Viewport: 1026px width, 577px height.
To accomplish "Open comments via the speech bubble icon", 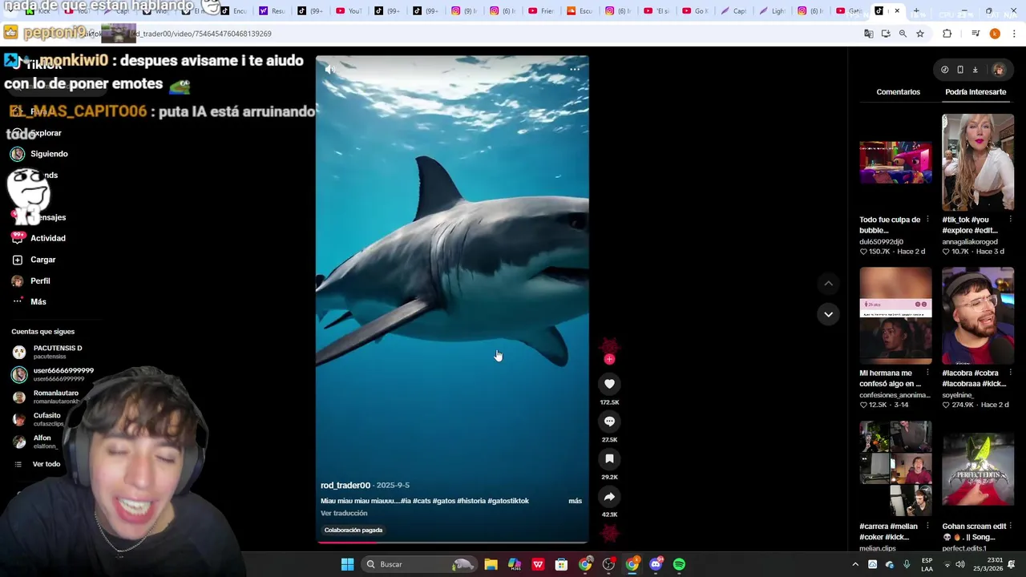I will [609, 422].
